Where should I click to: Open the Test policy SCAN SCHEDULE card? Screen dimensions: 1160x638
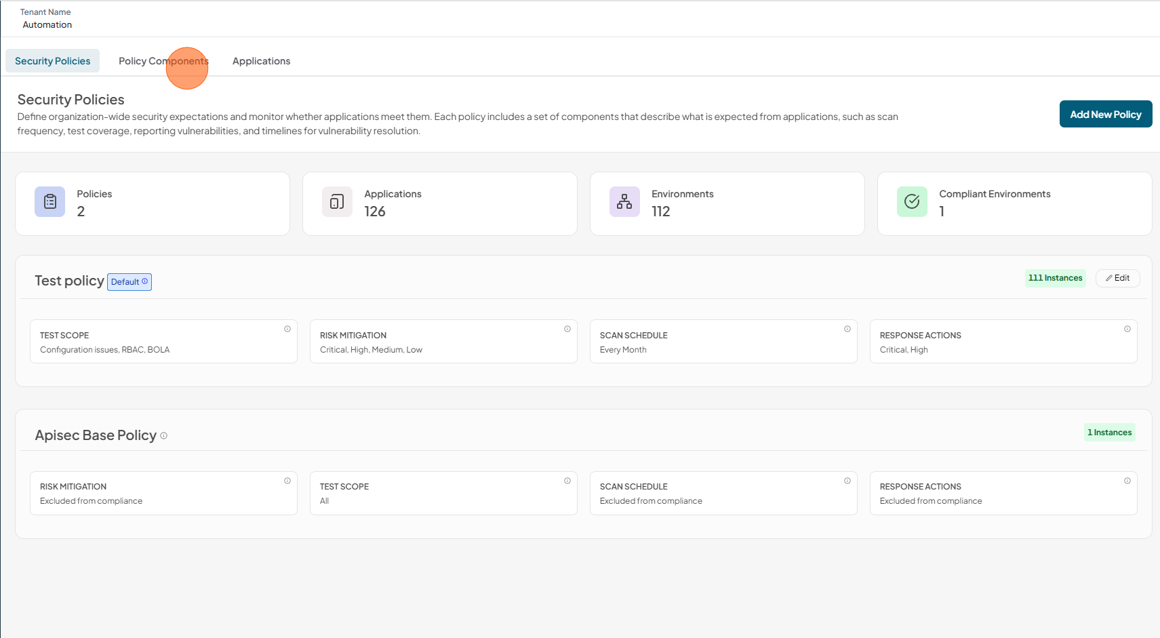723,342
